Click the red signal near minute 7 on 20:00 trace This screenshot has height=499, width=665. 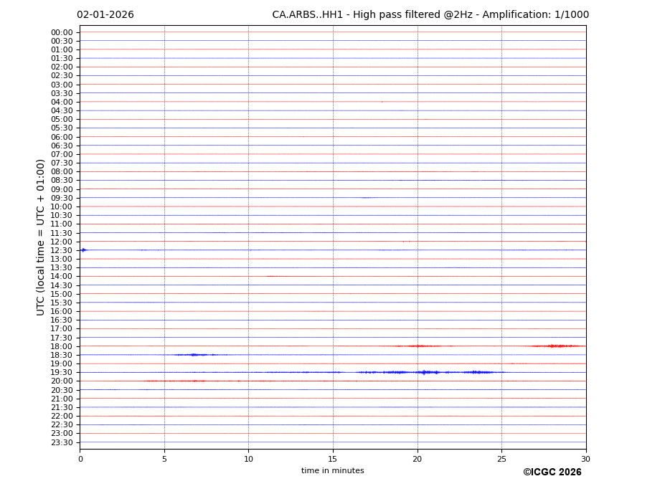click(194, 381)
